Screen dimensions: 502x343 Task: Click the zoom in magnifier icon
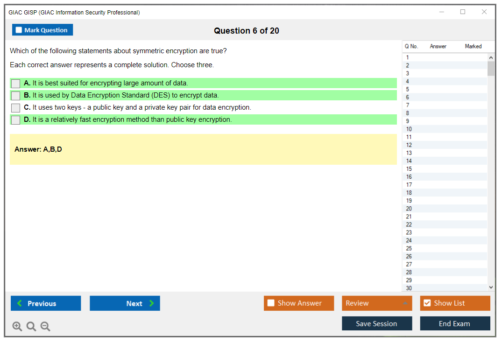(x=17, y=326)
